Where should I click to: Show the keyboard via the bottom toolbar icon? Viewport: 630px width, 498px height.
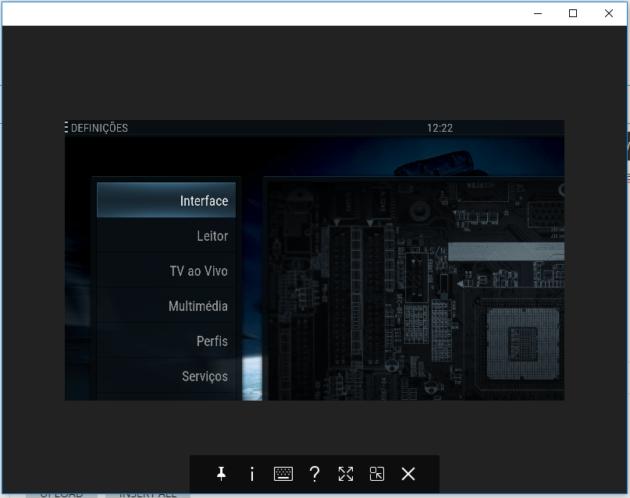click(283, 474)
